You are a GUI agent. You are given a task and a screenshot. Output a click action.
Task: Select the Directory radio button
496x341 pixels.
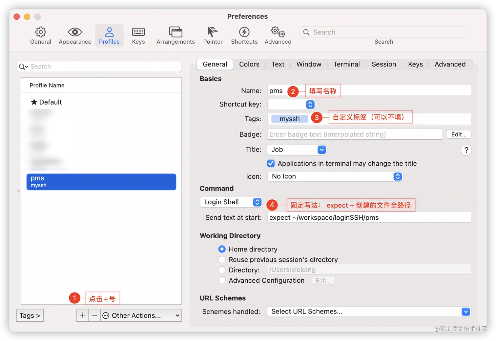click(x=222, y=270)
